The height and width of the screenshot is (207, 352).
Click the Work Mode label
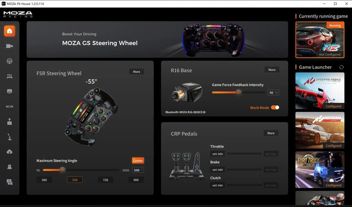point(260,108)
